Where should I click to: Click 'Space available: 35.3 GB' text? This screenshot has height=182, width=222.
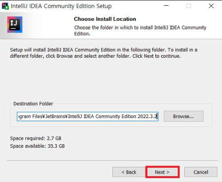37,146
